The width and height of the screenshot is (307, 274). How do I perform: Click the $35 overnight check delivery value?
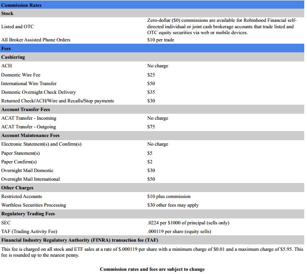tap(151, 92)
